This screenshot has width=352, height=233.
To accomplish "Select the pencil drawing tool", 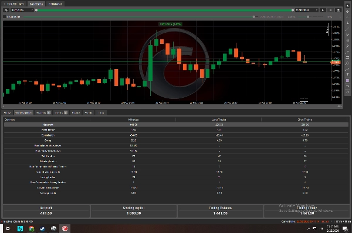I will coord(347,46).
